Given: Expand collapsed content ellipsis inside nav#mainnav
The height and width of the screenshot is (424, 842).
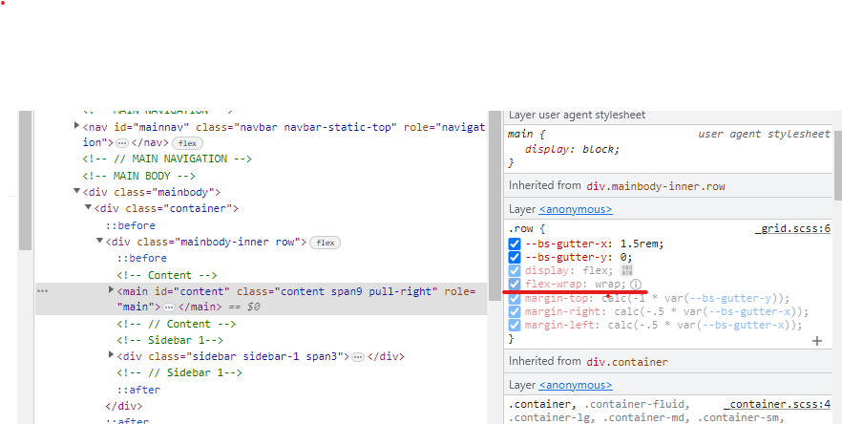Looking at the screenshot, I should [122, 143].
